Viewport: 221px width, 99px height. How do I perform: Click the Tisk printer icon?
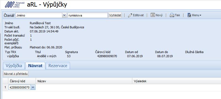[x=172, y=15]
